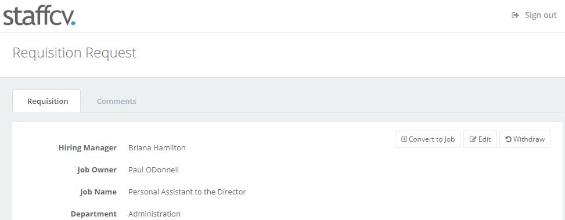Viewport: 565px width, 220px height.
Task: Click the Hiring Manager field label
Action: click(87, 147)
